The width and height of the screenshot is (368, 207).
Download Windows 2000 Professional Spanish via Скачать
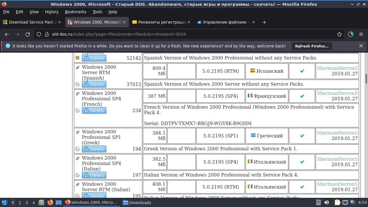[x=94, y=58]
